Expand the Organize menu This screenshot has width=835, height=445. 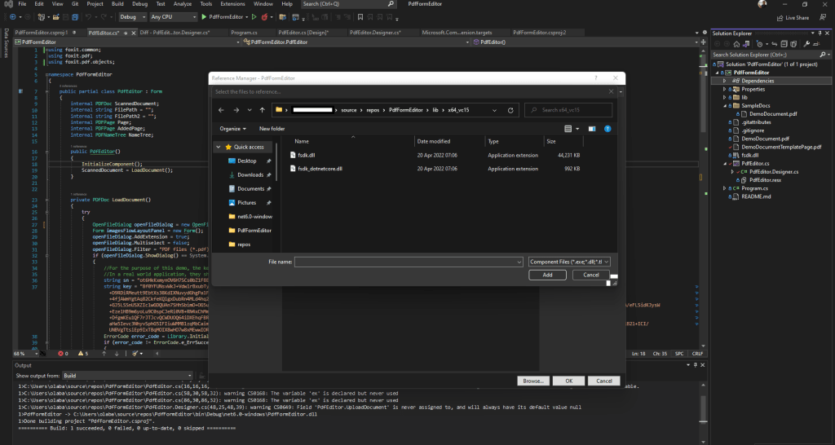tap(232, 129)
